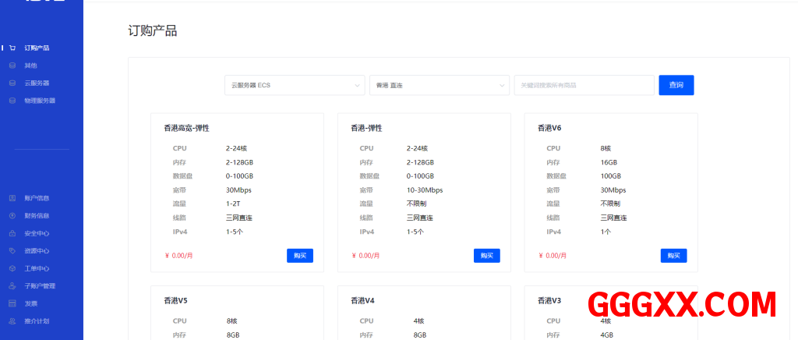The height and width of the screenshot is (340, 798).
Task: Click the tag icon for 资源中心
Action: (12, 251)
